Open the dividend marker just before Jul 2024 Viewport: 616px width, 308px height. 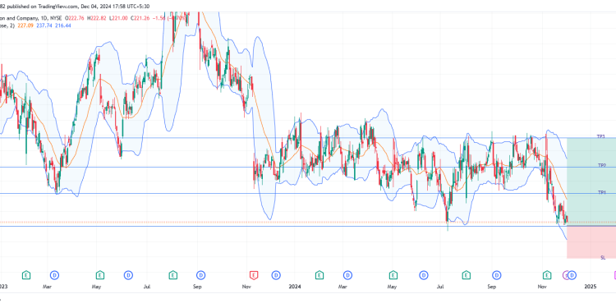[424, 274]
